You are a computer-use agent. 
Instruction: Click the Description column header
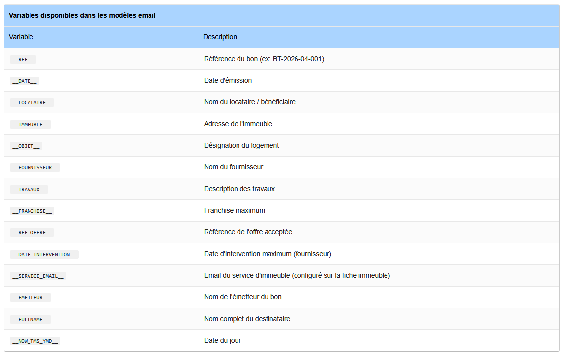[x=220, y=37]
